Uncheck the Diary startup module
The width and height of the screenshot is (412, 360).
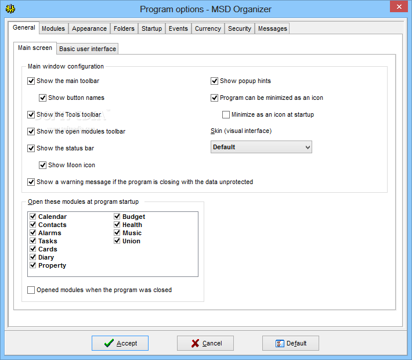click(33, 257)
